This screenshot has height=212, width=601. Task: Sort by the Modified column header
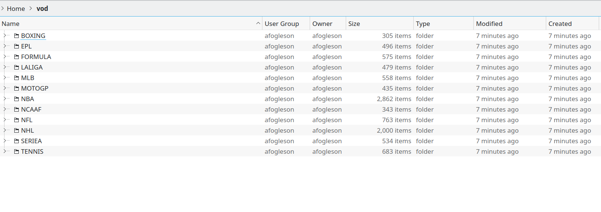pos(510,23)
